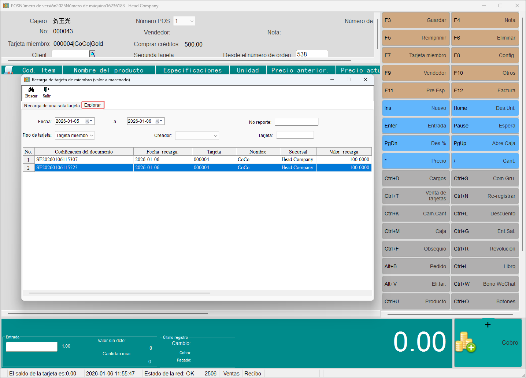Open the Número POS dropdown
The height and width of the screenshot is (378, 526).
(x=192, y=21)
